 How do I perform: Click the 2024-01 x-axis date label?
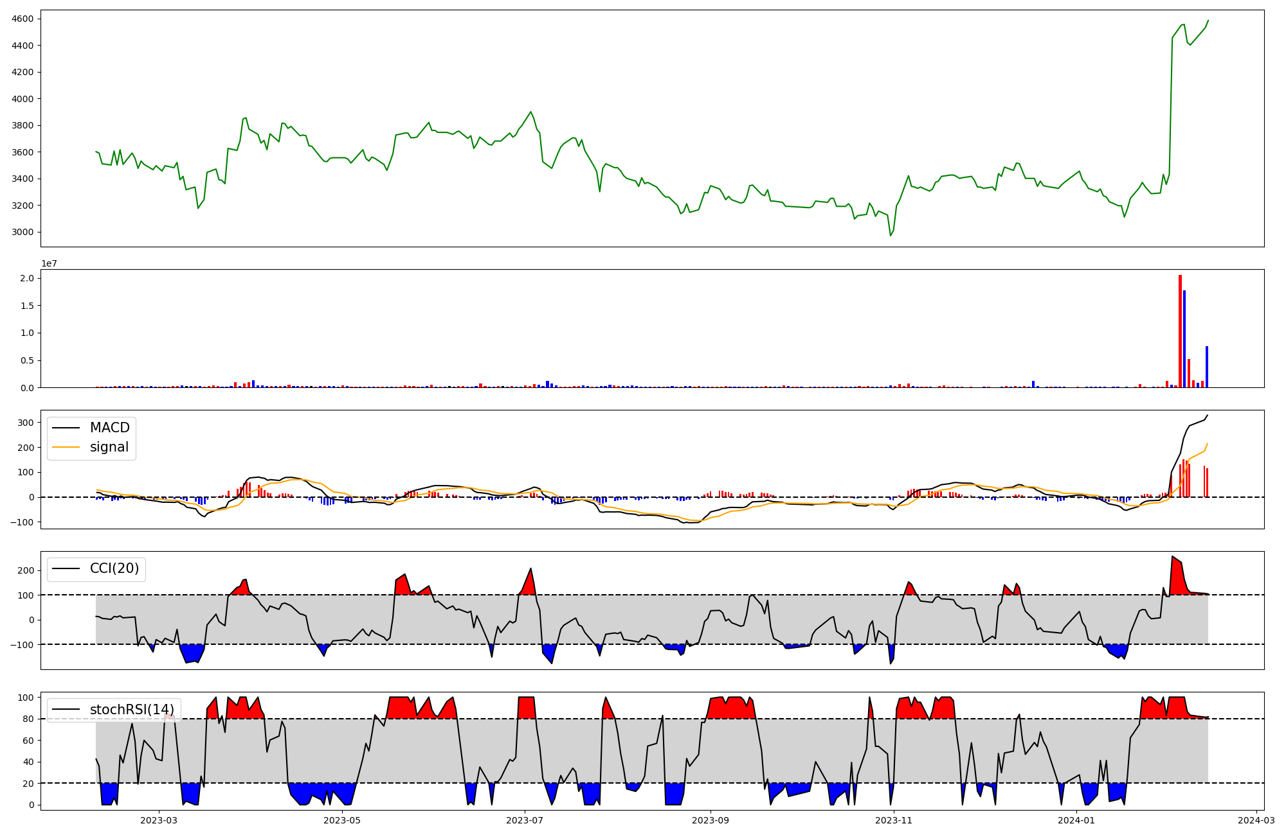1076,820
